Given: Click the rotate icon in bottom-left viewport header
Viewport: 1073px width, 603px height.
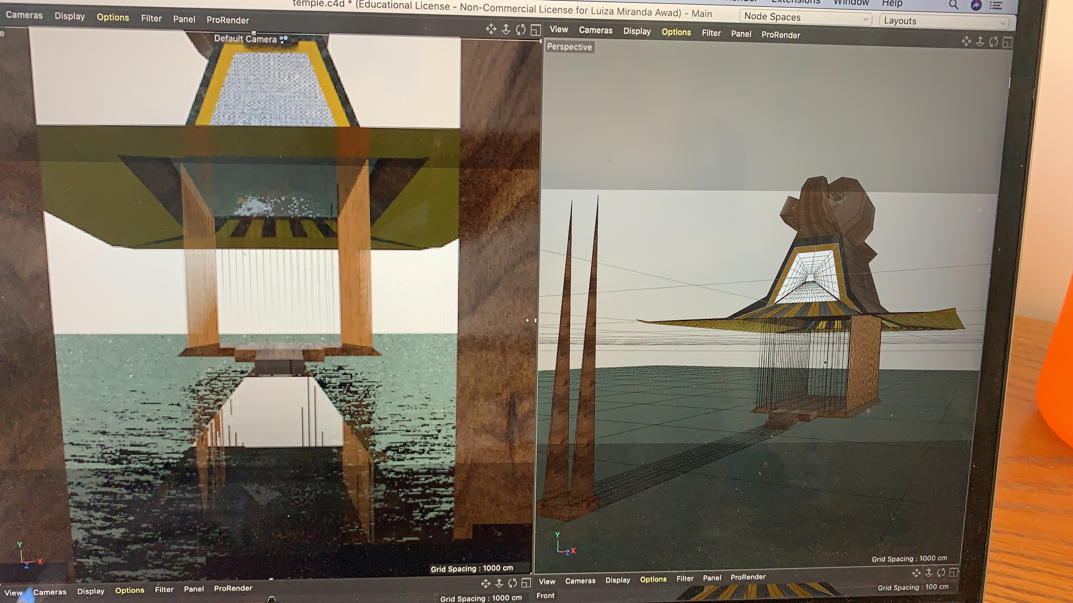Looking at the screenshot, I should coord(513,583).
